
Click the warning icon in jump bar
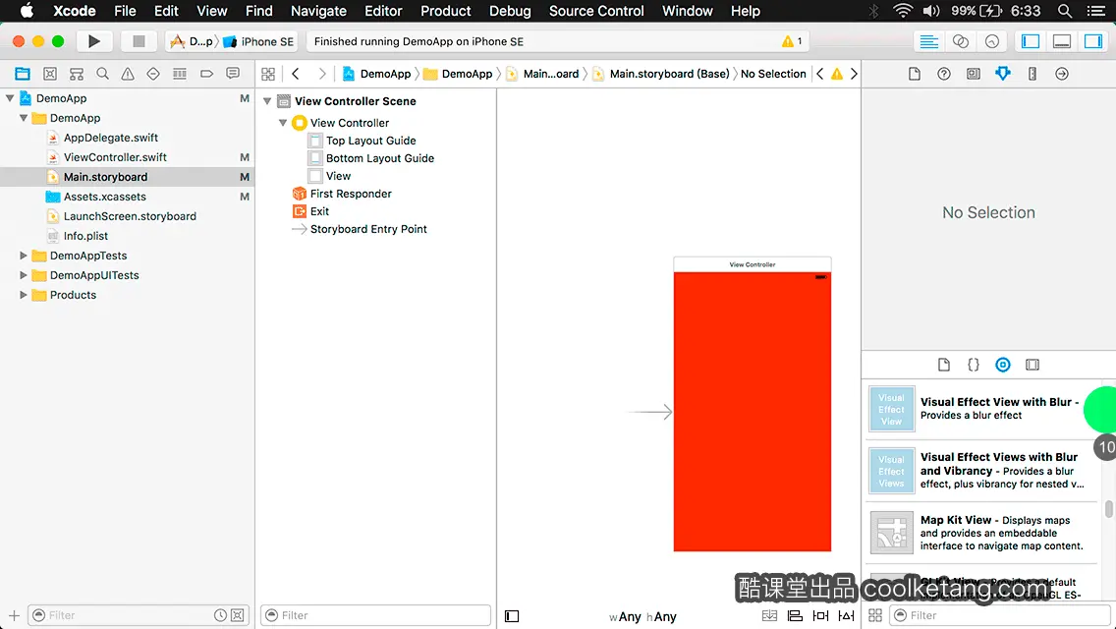tap(837, 74)
